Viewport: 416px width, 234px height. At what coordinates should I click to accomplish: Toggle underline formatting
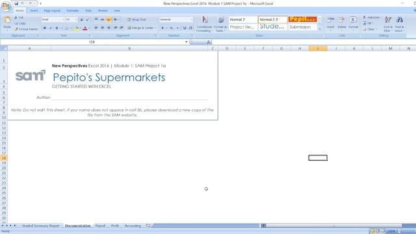(x=57, y=28)
